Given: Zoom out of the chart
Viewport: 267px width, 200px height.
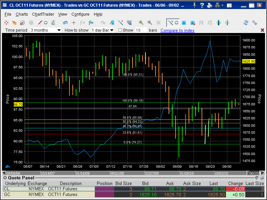Looking at the screenshot, I should 150,23.
